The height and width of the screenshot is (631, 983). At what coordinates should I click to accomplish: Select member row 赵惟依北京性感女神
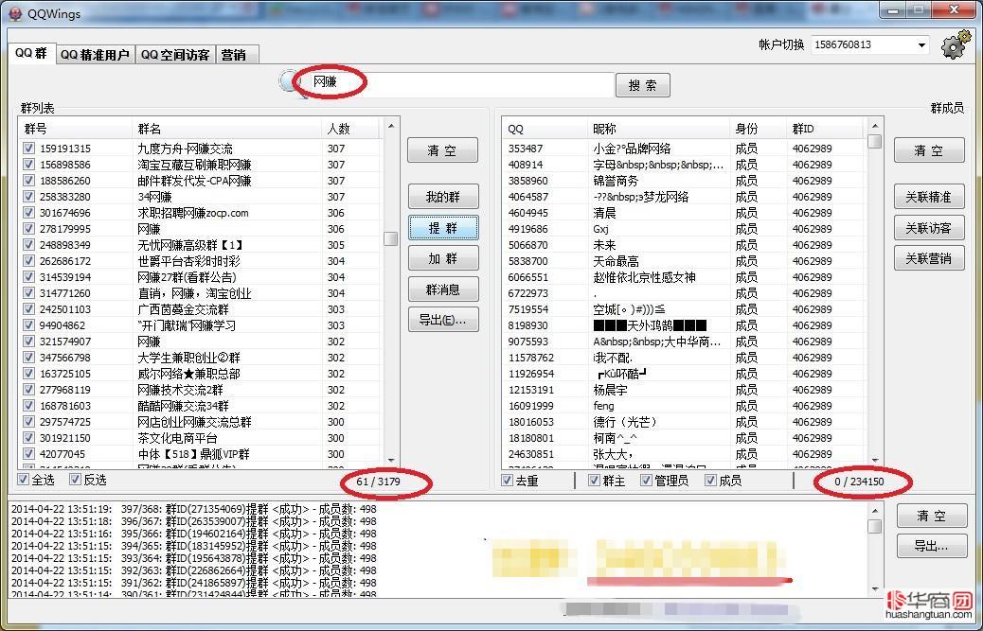(684, 277)
